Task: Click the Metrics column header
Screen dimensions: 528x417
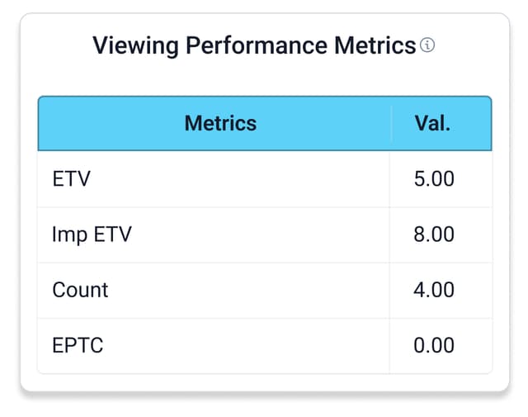Action: tap(220, 124)
